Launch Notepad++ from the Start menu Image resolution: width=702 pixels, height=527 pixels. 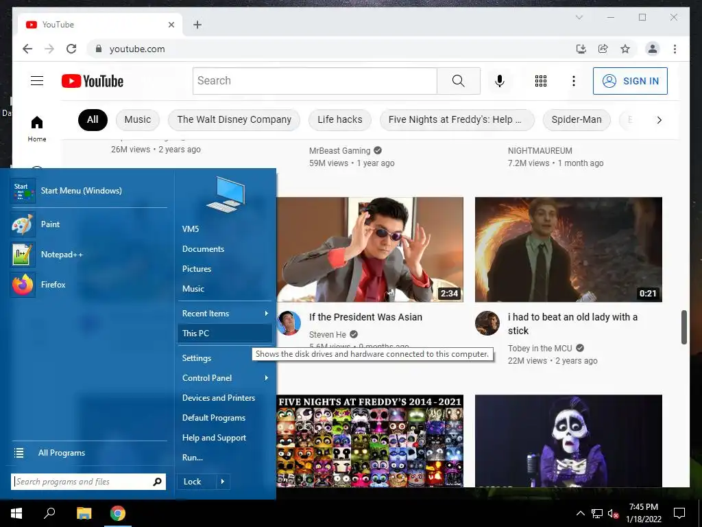point(88,255)
